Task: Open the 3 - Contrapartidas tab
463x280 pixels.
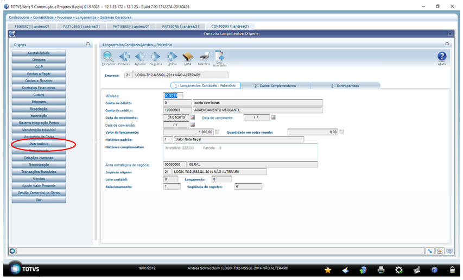Action: (345, 86)
